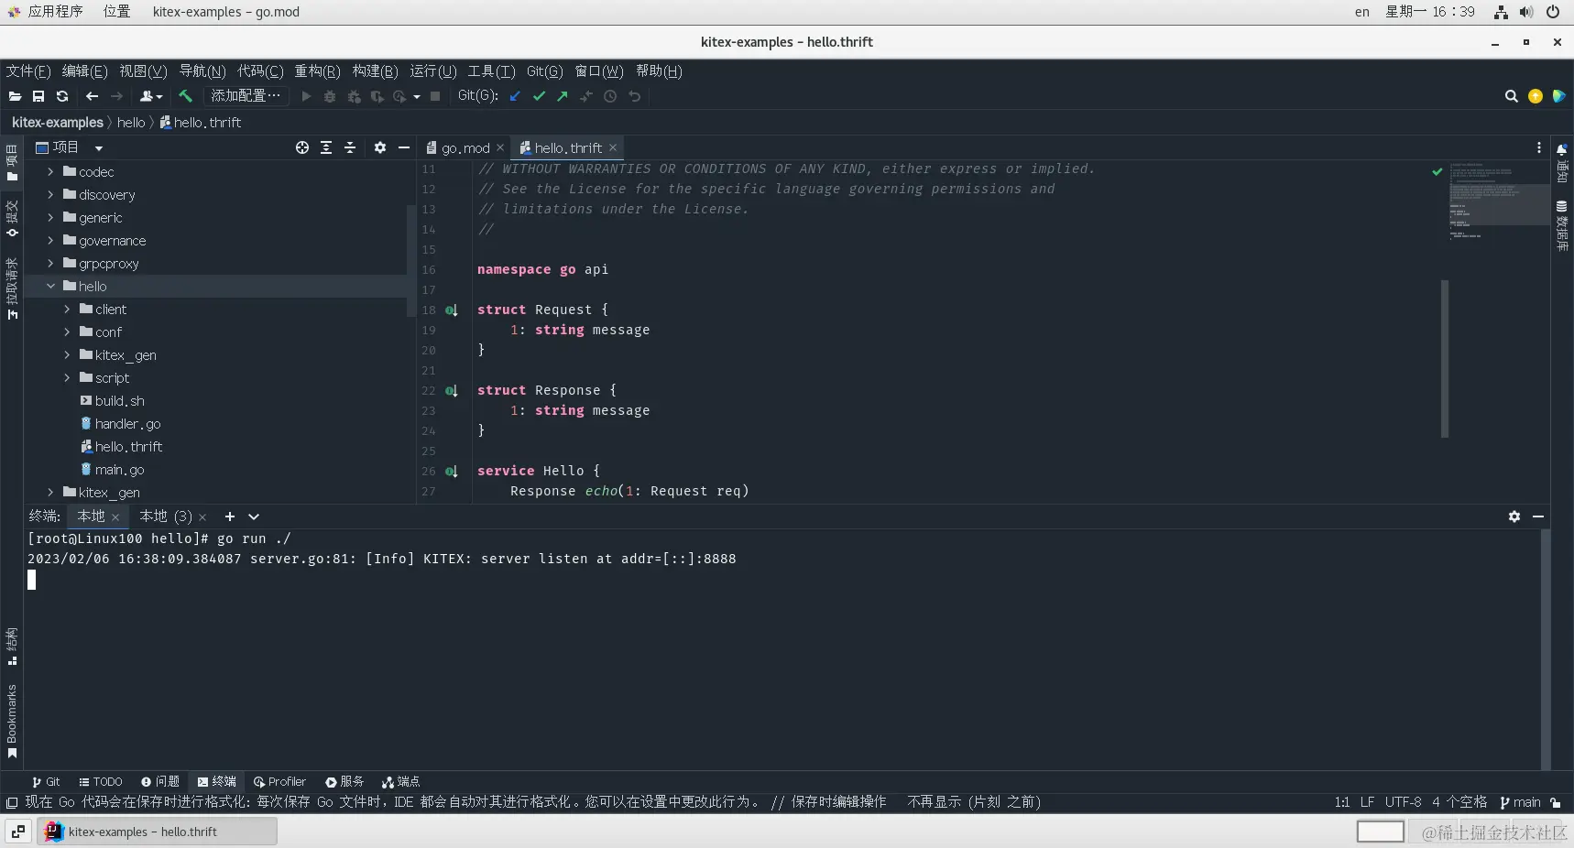Toggle the Profiler tool window
Viewport: 1574px width, 848px height.
(280, 782)
